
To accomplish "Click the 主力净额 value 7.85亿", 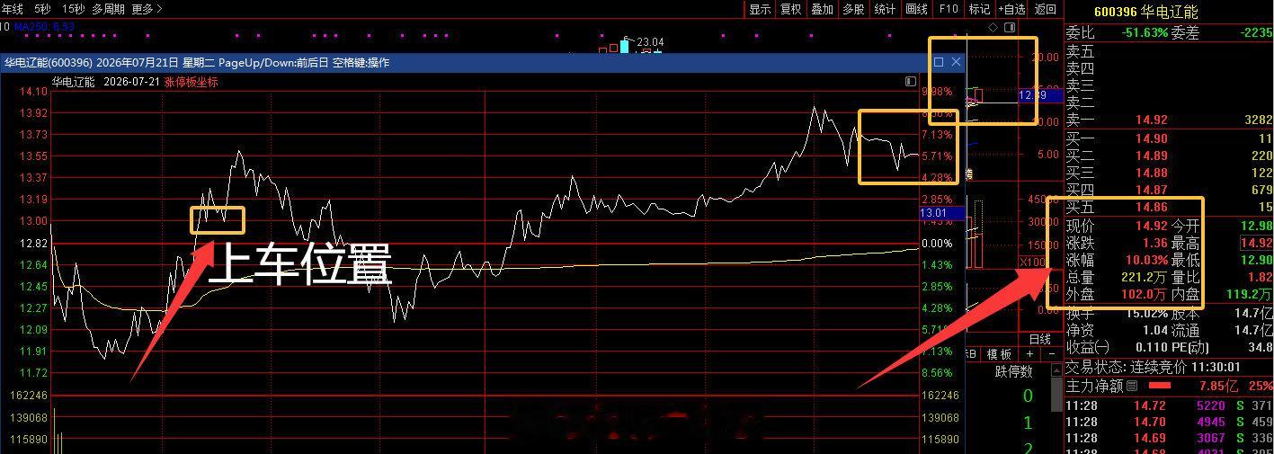I will [x=1218, y=386].
